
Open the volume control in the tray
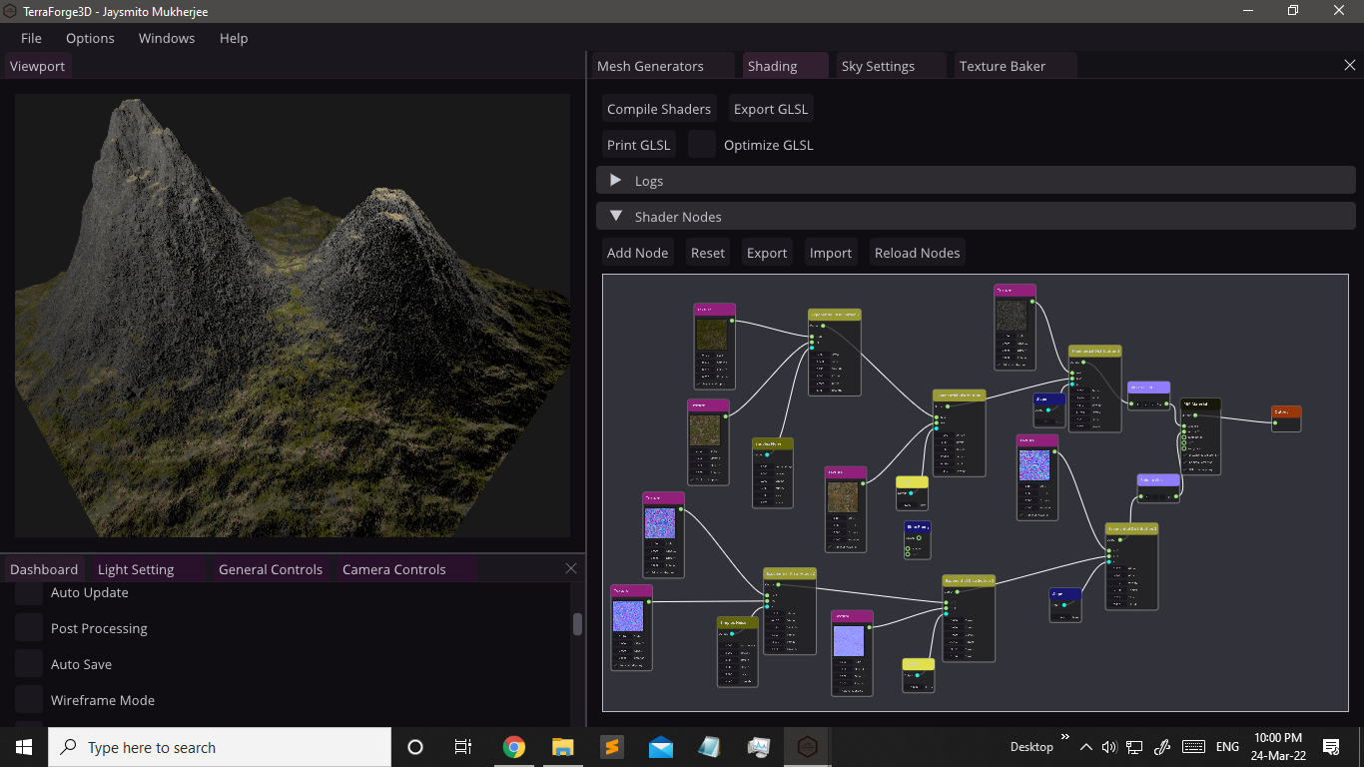tap(1109, 747)
